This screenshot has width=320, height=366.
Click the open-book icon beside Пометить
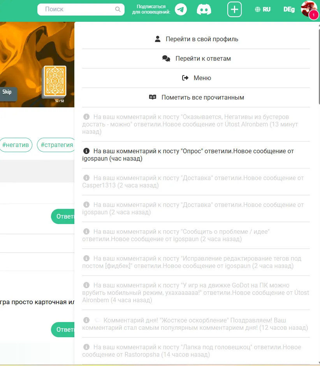coord(153,97)
